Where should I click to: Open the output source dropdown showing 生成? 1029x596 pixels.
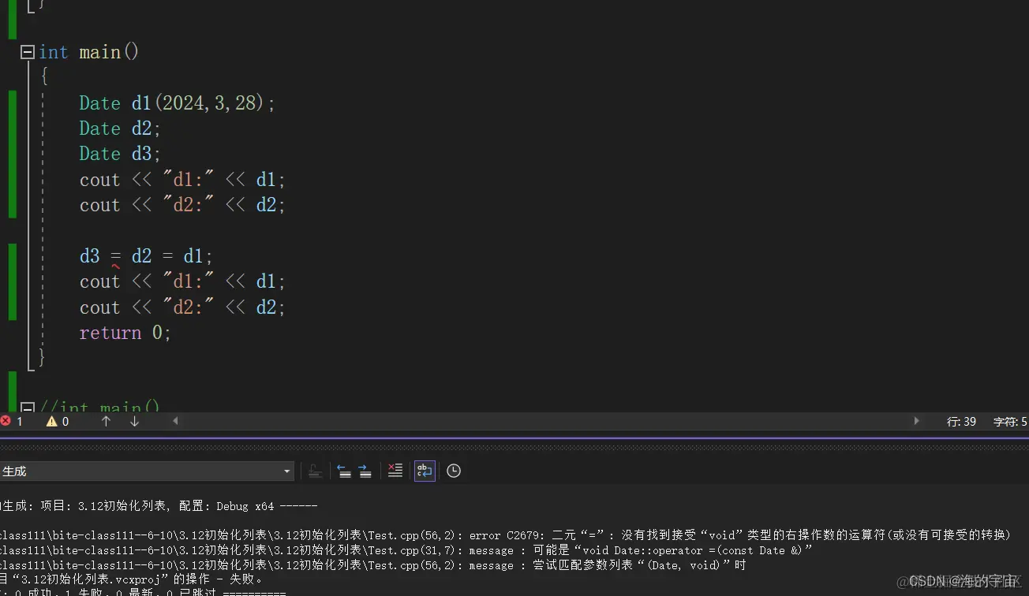coord(147,471)
